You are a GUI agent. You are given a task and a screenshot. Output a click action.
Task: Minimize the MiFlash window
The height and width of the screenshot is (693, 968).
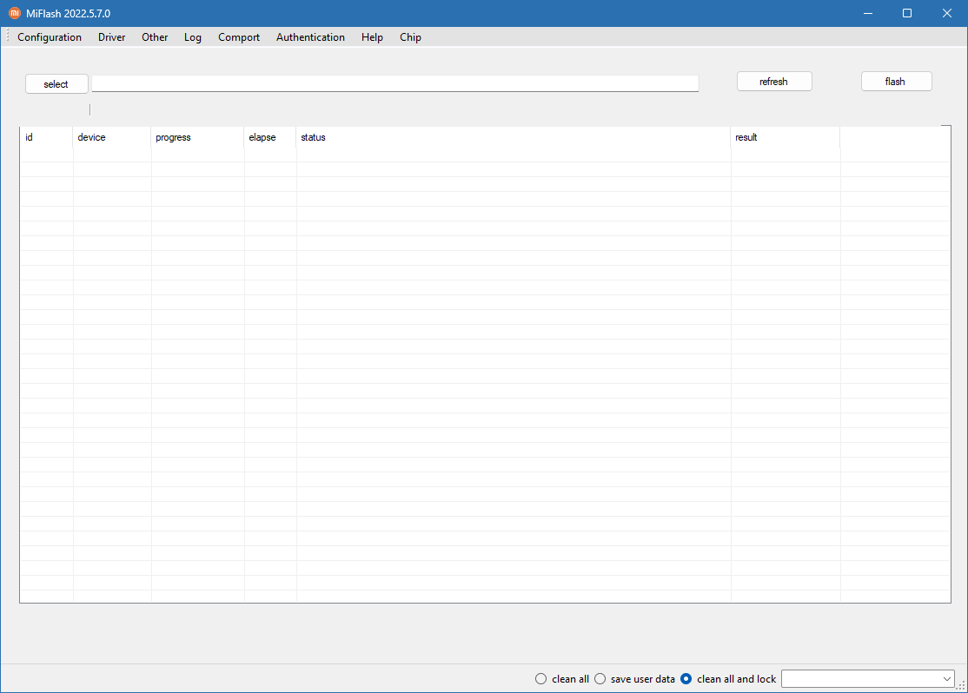[x=868, y=13]
